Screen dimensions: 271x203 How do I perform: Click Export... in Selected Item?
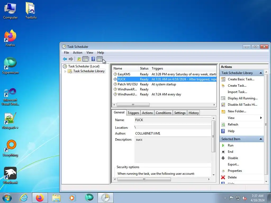tap(233, 164)
